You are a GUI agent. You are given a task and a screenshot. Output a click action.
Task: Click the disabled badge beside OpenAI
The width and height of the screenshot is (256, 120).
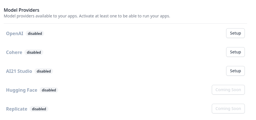point(35,33)
